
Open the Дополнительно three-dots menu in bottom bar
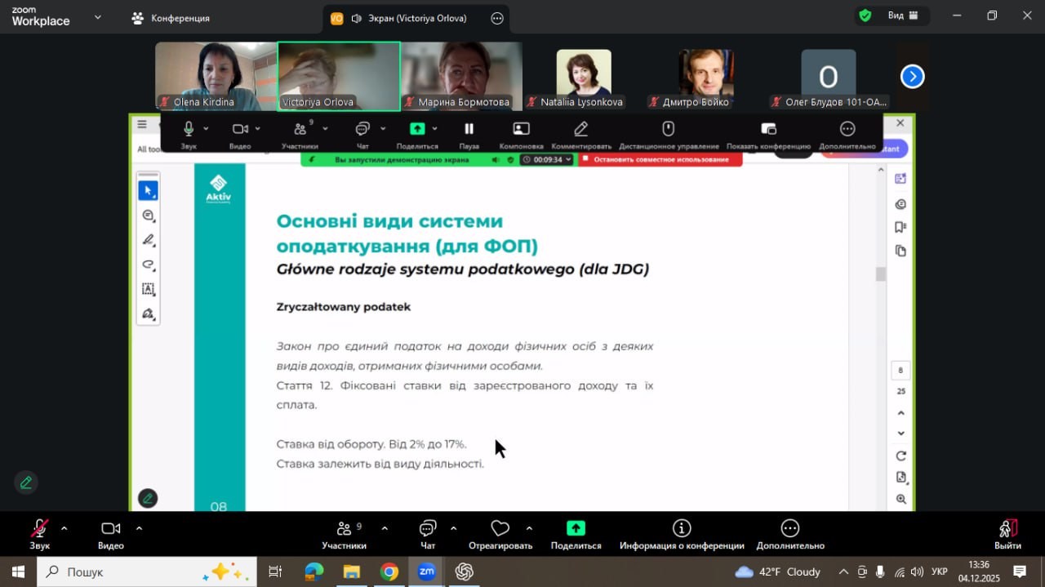point(789,529)
